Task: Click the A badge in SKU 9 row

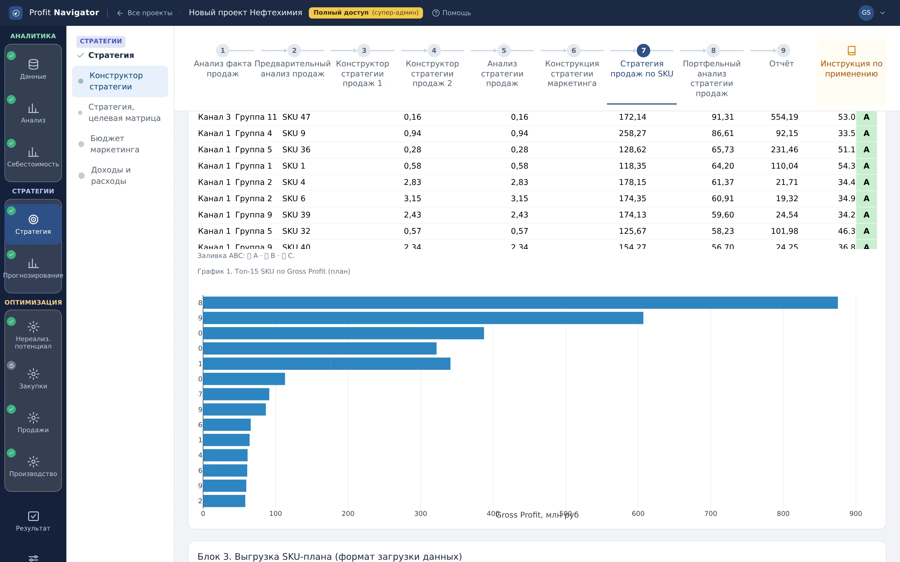Action: [x=866, y=133]
